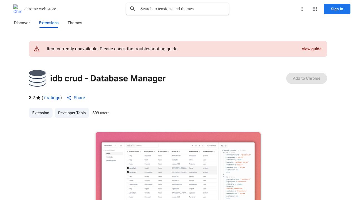The height and width of the screenshot is (200, 356).
Task: Open the View guide link
Action: pyautogui.click(x=311, y=49)
